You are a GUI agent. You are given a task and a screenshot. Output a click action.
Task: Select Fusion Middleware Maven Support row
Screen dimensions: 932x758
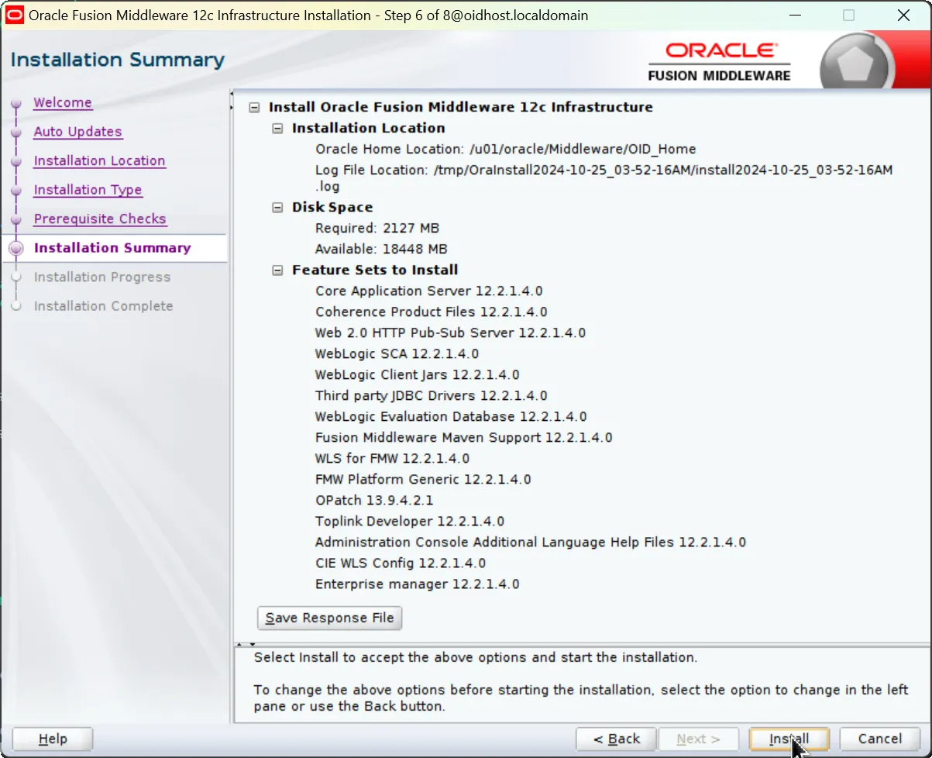464,438
